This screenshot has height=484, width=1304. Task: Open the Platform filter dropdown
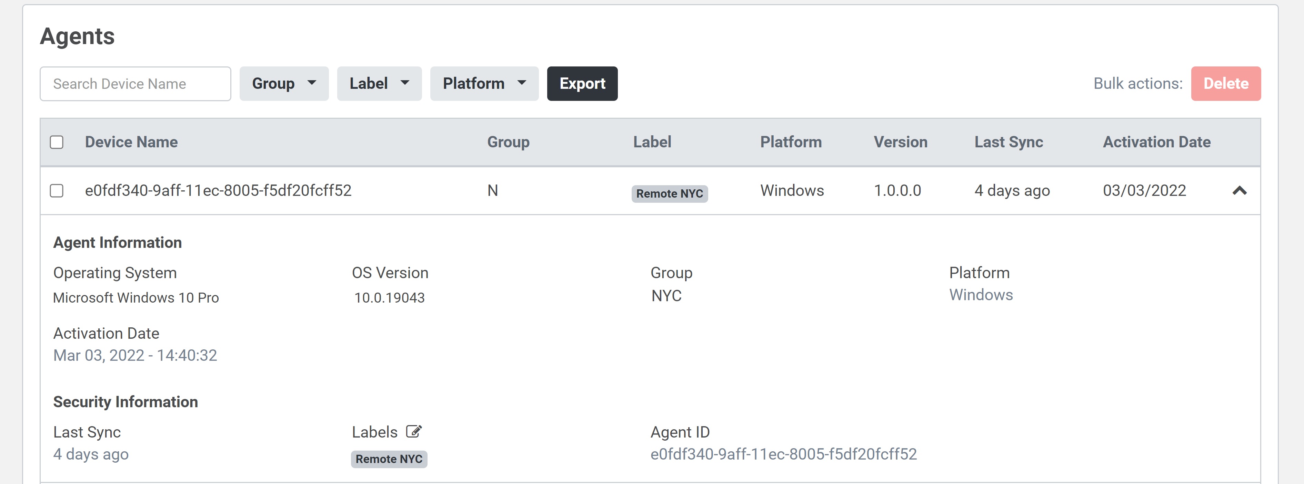coord(483,83)
